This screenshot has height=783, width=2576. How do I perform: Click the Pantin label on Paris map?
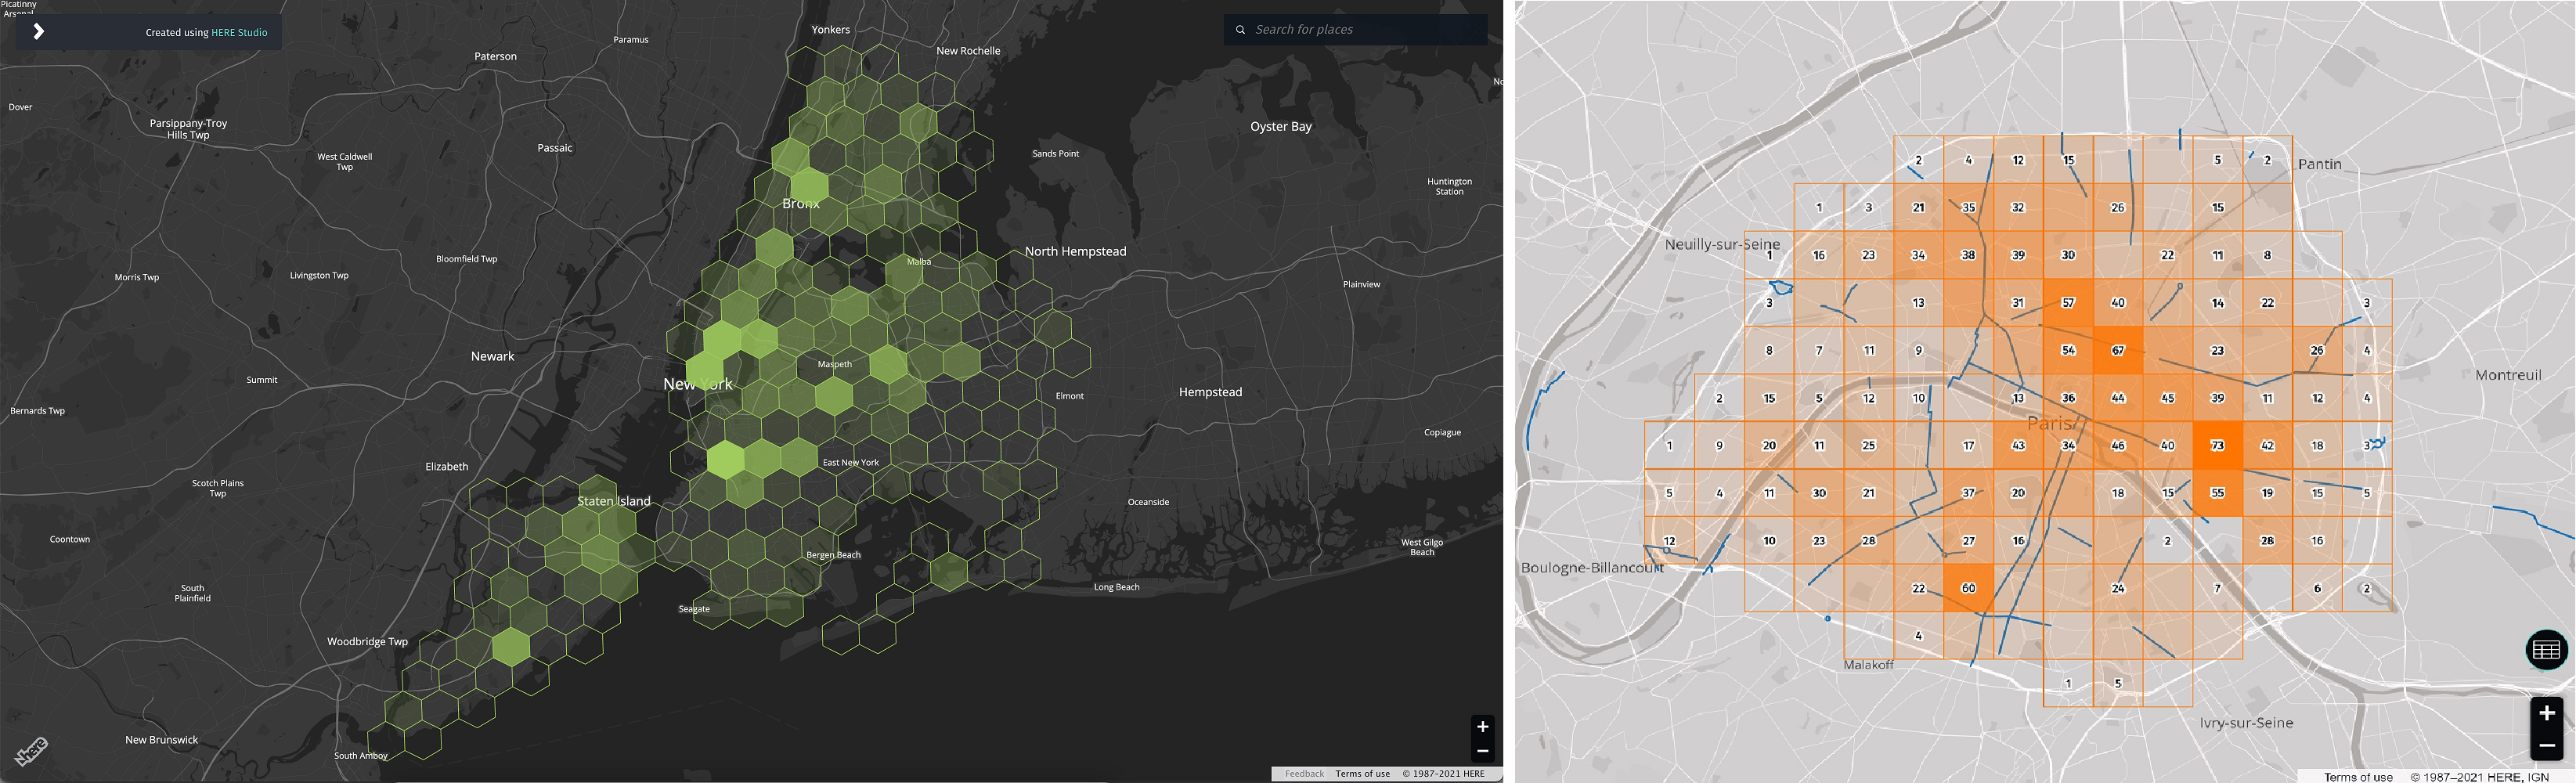[x=2320, y=165]
